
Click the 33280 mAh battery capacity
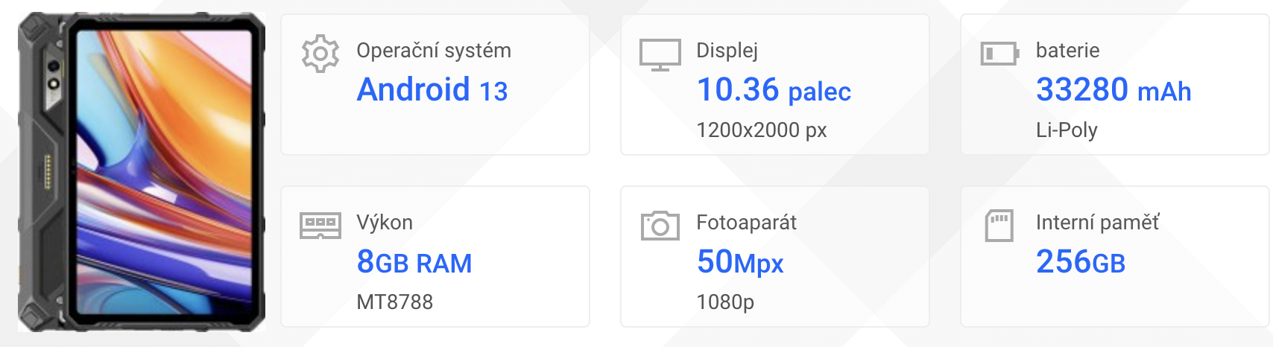[x=1114, y=90]
